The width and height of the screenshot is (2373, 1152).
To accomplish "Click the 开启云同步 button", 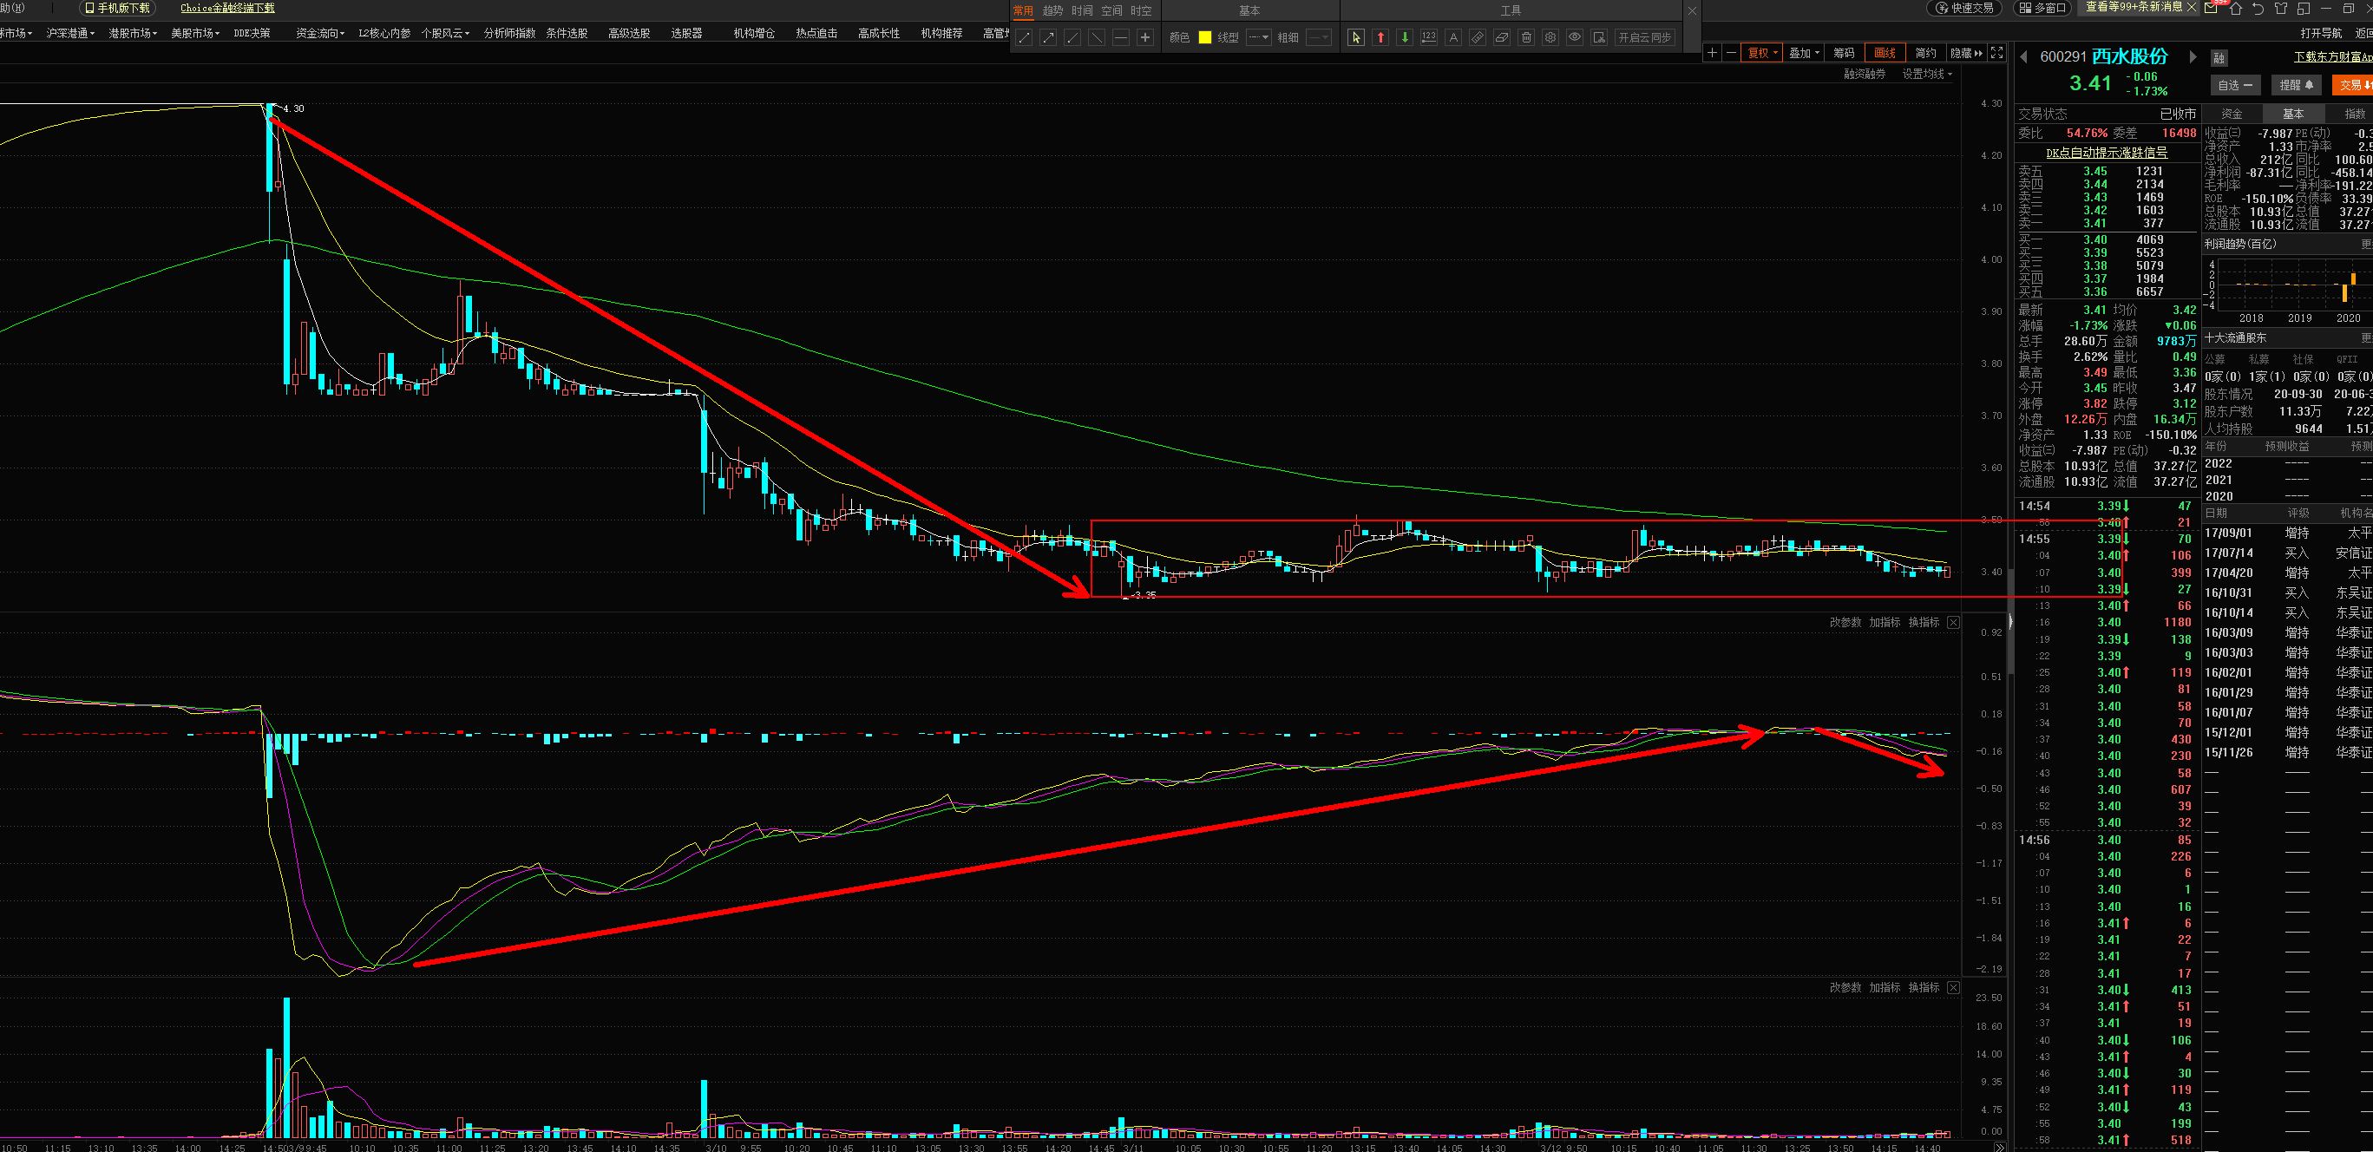I will [x=1644, y=38].
